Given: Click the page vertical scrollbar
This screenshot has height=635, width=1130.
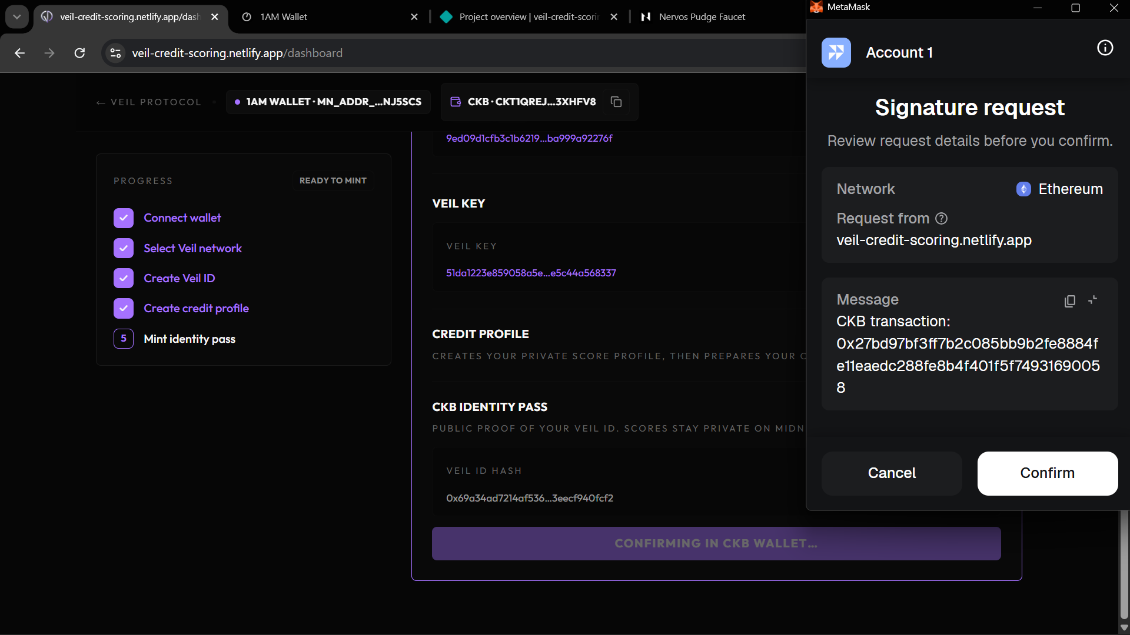Looking at the screenshot, I should click(x=1124, y=564).
